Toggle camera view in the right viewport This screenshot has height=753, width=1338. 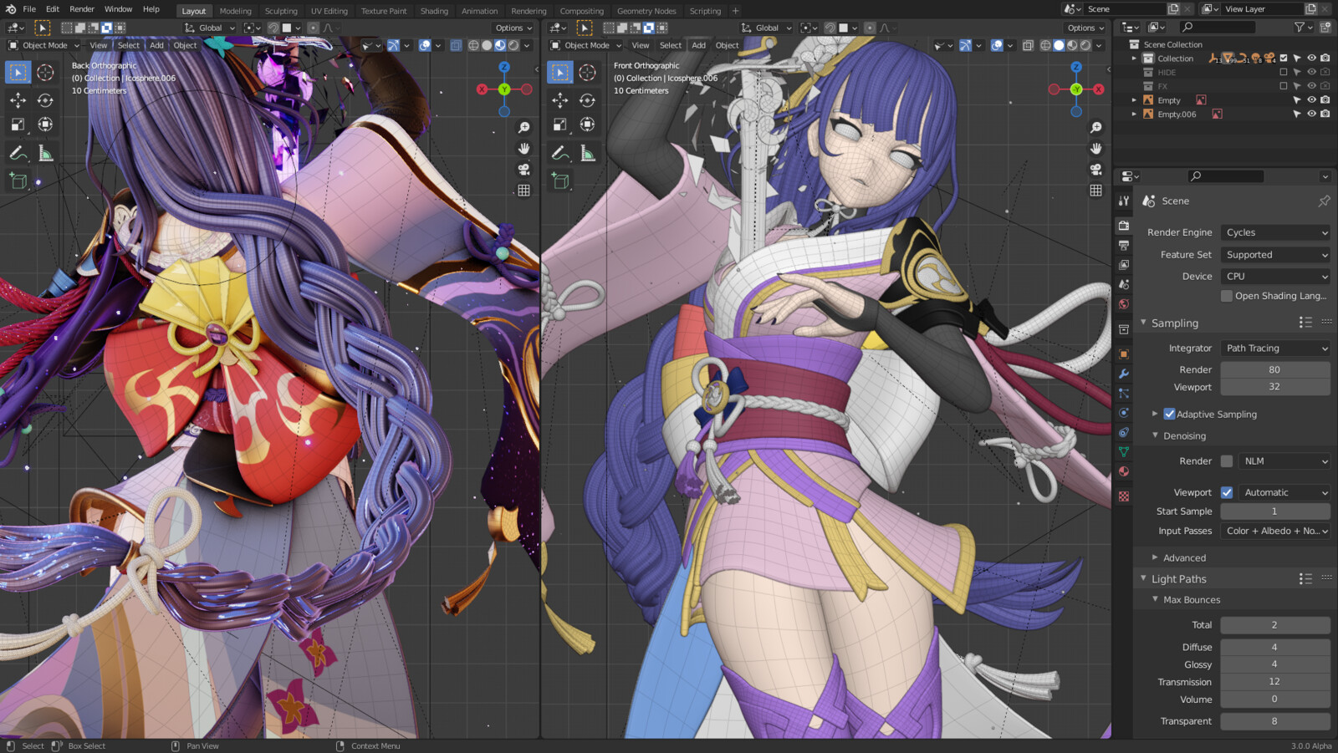1095,169
